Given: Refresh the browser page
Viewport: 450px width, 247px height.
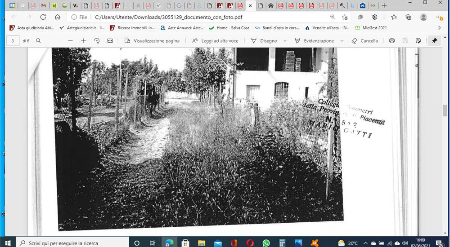Looking at the screenshot, I should click(x=43, y=17).
